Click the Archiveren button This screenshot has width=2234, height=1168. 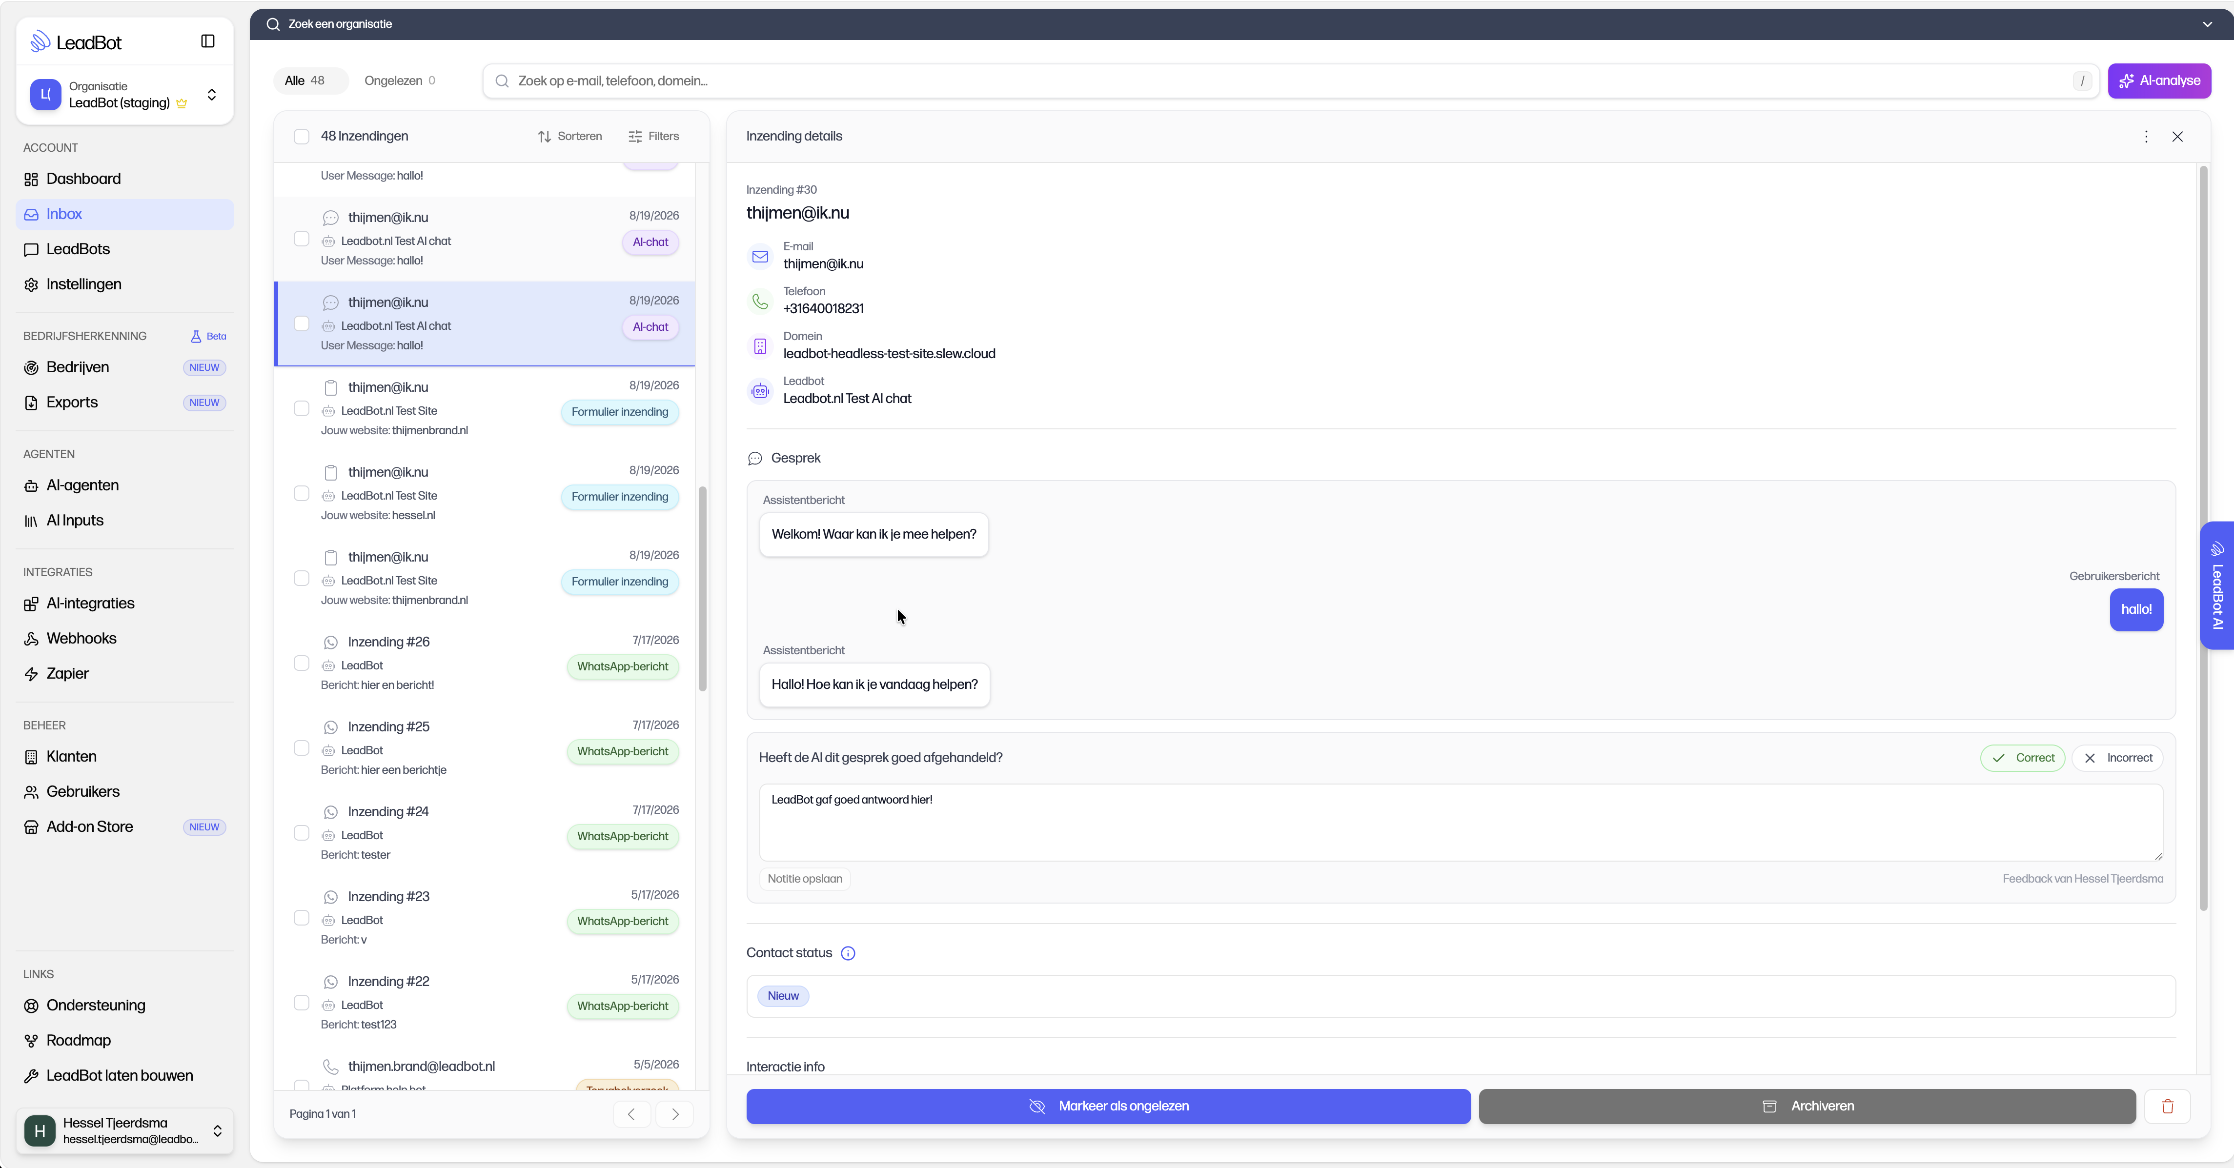pyautogui.click(x=1807, y=1107)
